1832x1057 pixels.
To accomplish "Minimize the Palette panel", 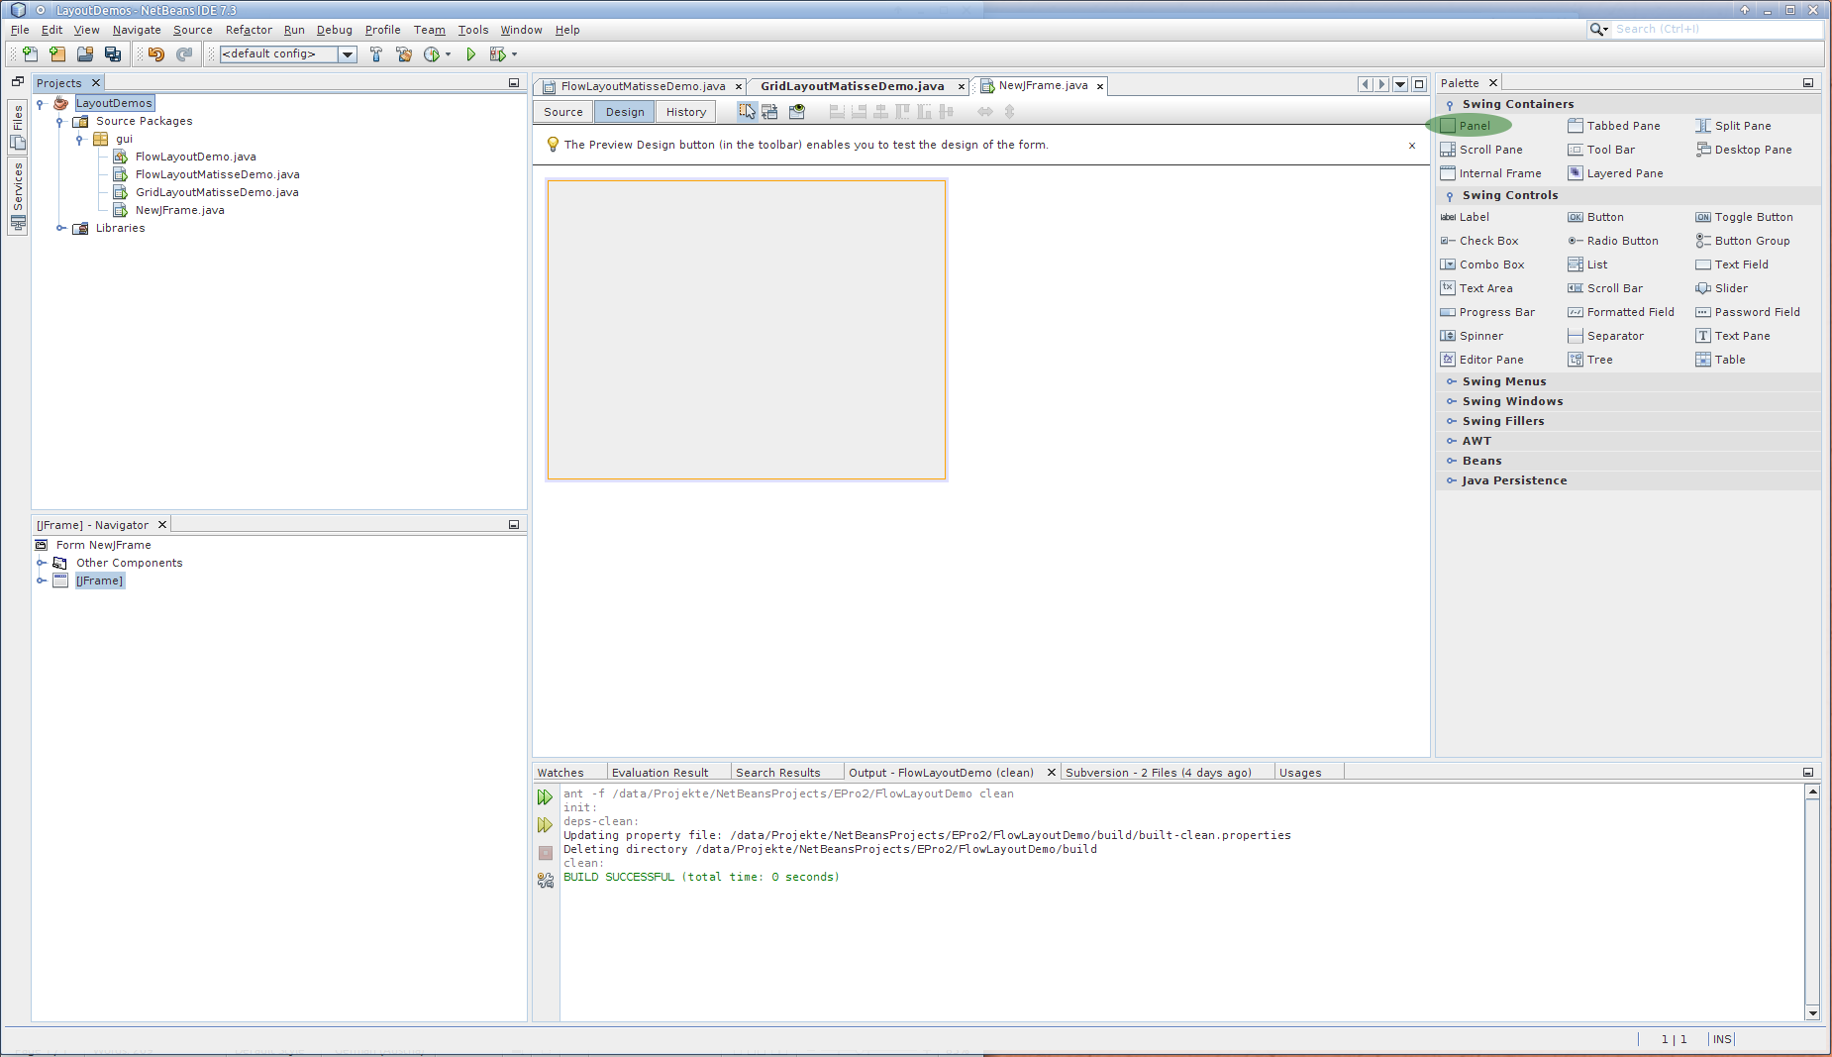I will (x=1808, y=83).
